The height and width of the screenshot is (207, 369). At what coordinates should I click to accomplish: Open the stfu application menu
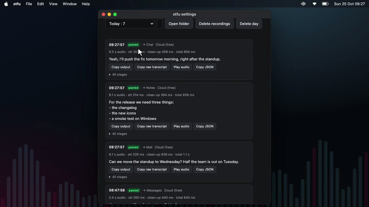pyautogui.click(x=17, y=4)
